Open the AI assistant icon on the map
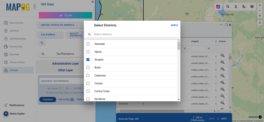The image size is (264, 122). pos(218,6)
